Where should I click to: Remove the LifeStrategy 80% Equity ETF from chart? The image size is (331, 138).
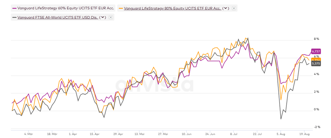click(x=234, y=9)
